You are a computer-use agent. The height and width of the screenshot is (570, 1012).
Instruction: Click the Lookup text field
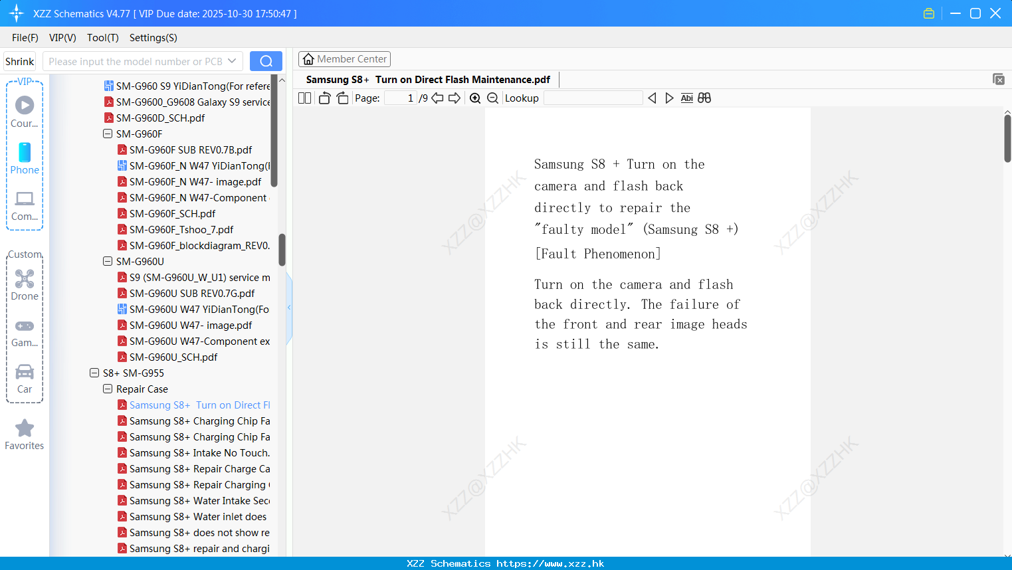(x=593, y=98)
